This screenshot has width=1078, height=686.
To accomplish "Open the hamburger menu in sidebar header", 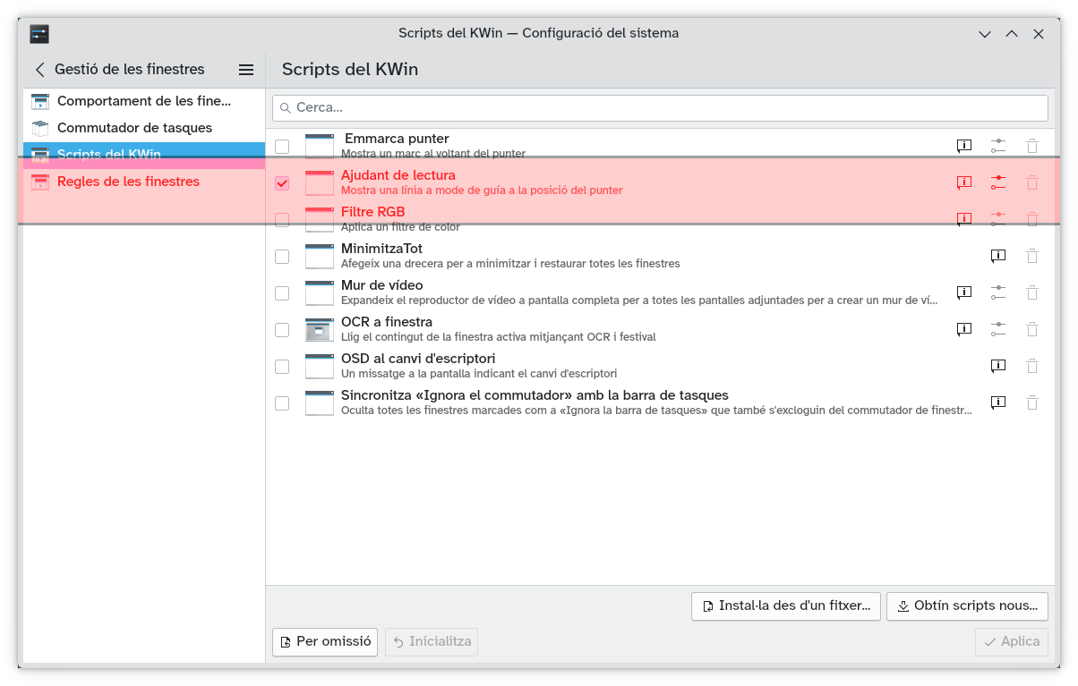I will (246, 69).
